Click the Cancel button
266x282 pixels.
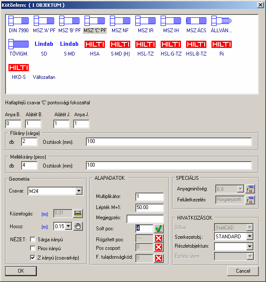[243, 271]
